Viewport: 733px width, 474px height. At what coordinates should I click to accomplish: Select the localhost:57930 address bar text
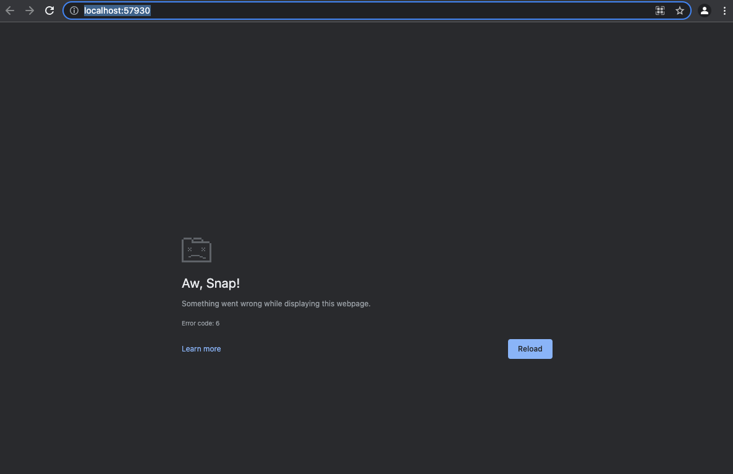click(117, 11)
